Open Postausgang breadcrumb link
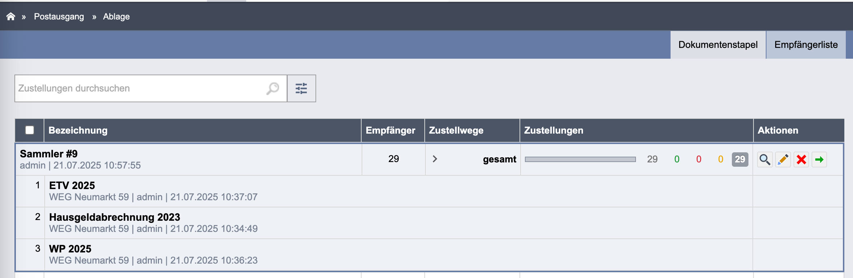The height and width of the screenshot is (278, 853). [x=59, y=17]
